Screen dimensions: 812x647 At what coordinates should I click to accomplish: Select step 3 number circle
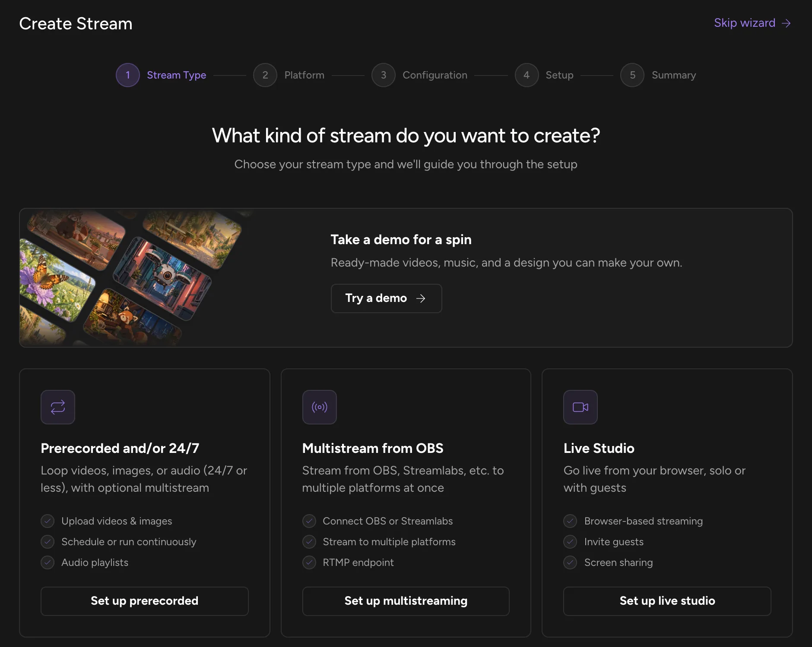[x=384, y=75]
